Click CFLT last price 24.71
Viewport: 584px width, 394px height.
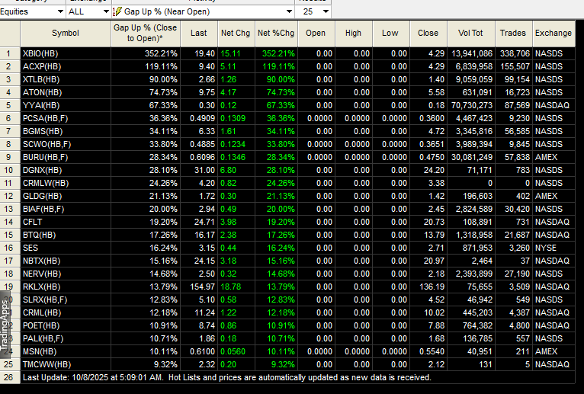click(204, 222)
